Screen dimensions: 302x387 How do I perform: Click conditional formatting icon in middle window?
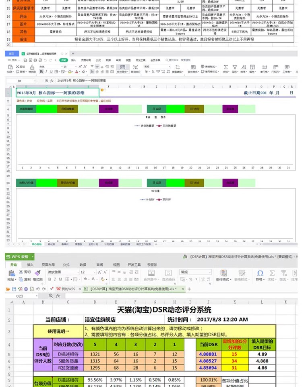click(193, 67)
